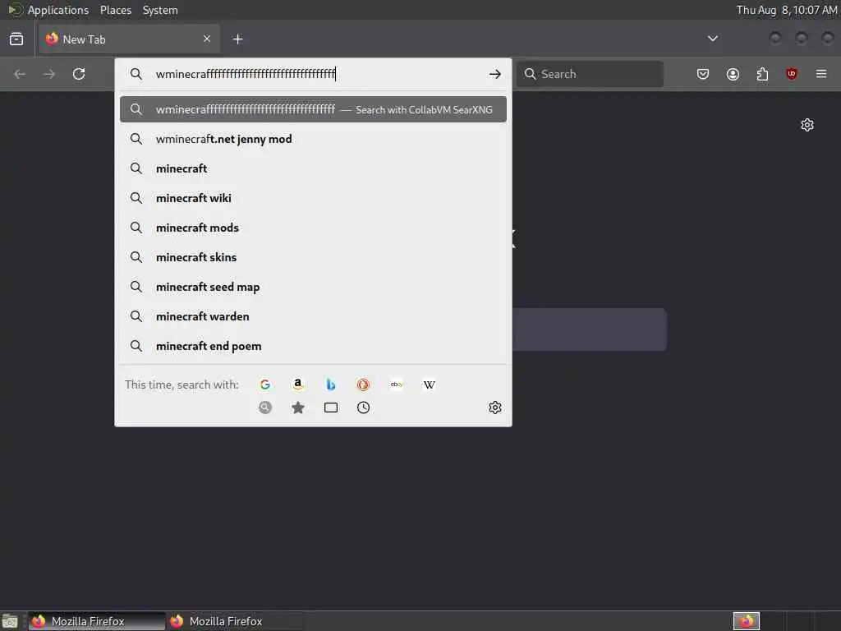Image resolution: width=841 pixels, height=631 pixels.
Task: Search this time with Bing
Action: [330, 385]
